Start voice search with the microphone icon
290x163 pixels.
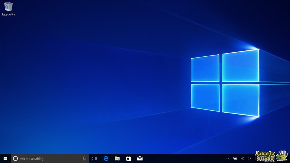[x=84, y=158]
